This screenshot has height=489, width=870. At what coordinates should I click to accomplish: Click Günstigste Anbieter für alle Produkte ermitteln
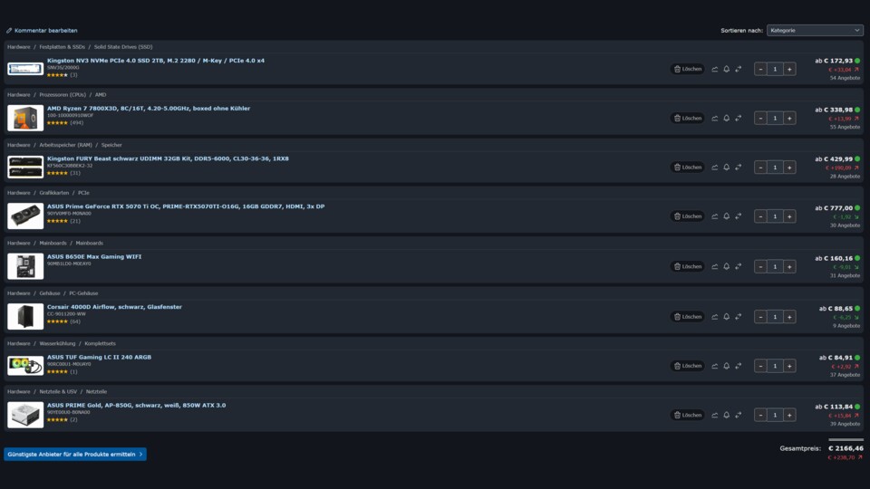[x=75, y=454]
